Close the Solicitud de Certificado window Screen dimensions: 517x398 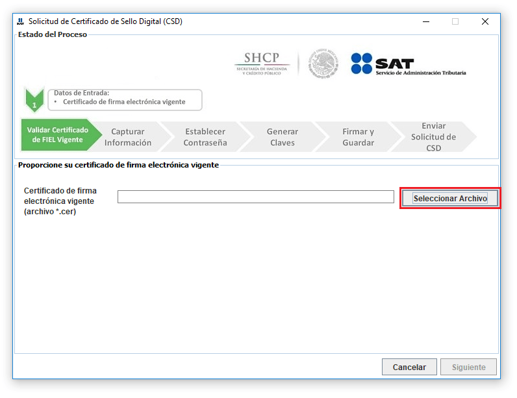[x=485, y=21]
